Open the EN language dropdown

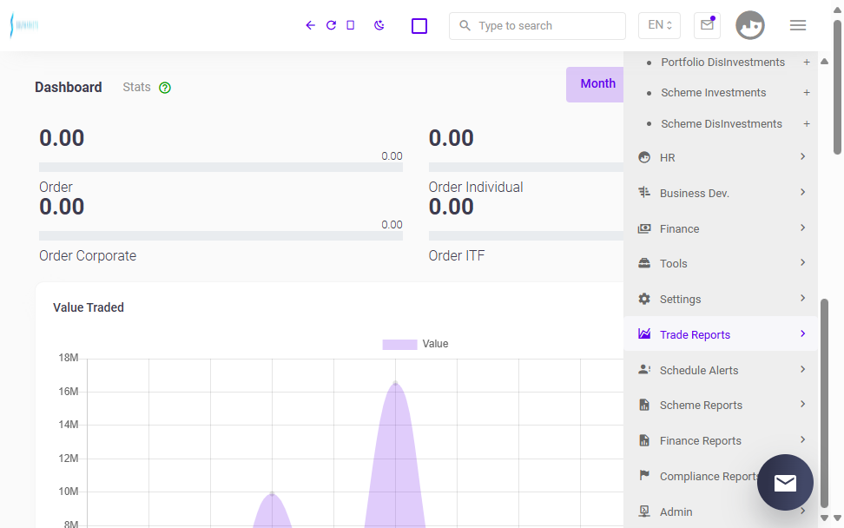[x=659, y=25]
